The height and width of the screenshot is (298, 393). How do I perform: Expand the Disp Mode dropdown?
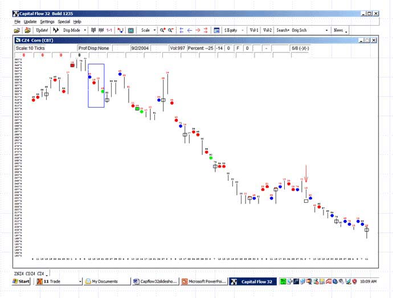point(85,30)
